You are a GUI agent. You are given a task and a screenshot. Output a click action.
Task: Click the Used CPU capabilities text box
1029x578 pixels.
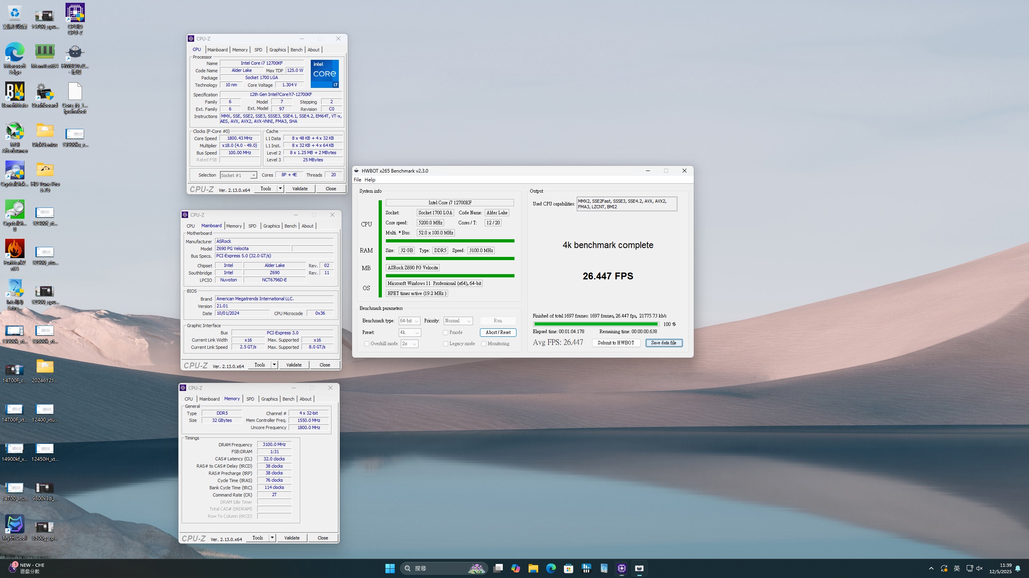coord(627,204)
